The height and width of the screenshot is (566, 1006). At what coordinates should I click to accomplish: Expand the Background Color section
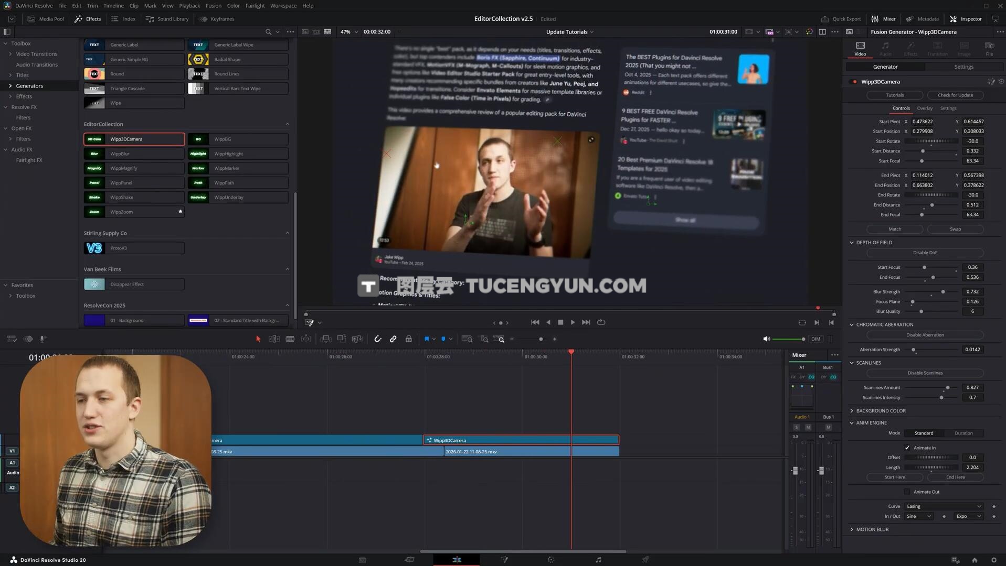881,411
